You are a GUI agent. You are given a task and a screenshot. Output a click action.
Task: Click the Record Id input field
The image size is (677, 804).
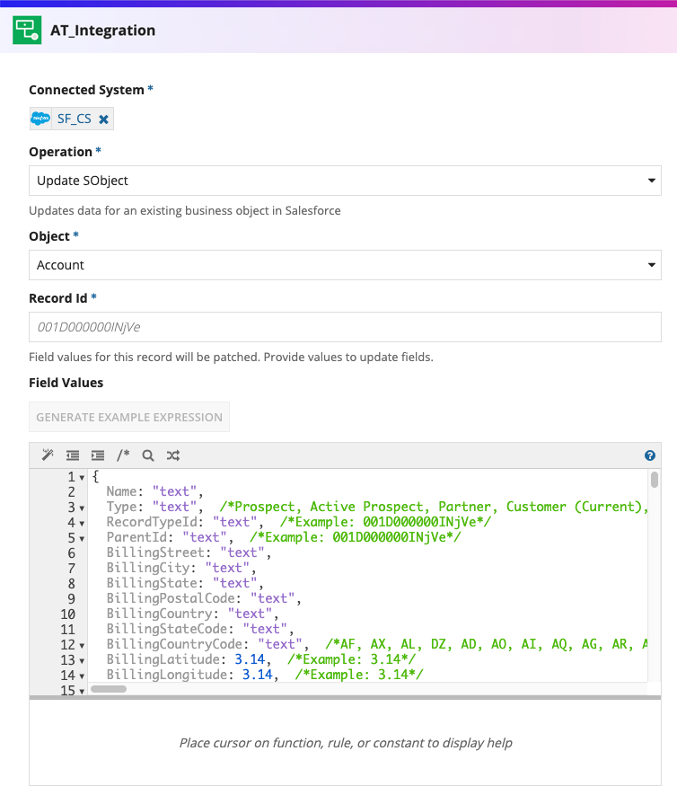click(x=345, y=327)
